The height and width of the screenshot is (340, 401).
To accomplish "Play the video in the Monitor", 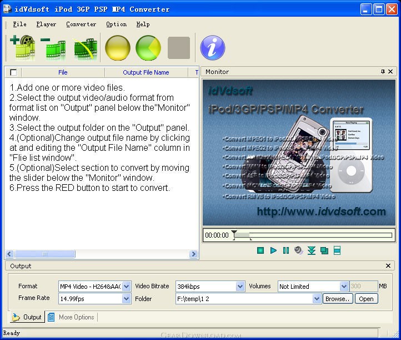I will tap(273, 250).
